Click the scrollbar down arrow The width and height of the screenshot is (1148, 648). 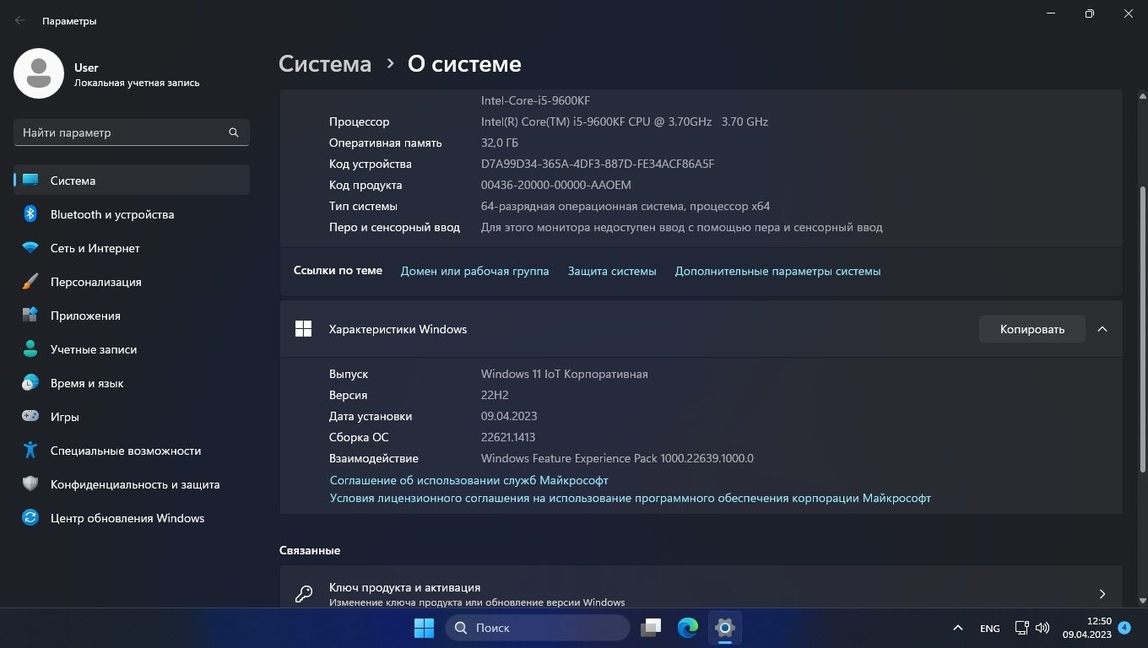pos(1144,601)
